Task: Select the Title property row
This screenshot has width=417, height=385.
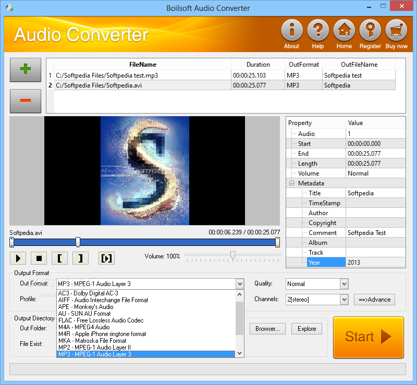Action: (346, 193)
